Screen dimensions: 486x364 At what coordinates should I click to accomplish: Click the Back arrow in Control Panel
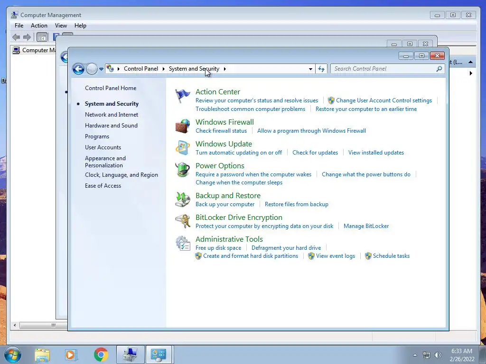[x=78, y=69]
